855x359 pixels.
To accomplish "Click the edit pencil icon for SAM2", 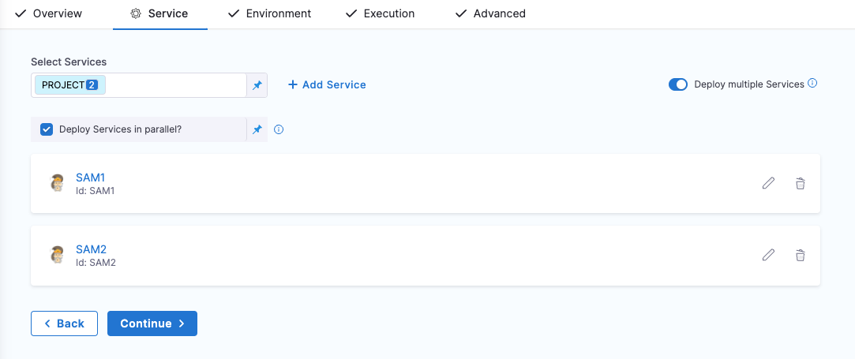I will [x=768, y=255].
